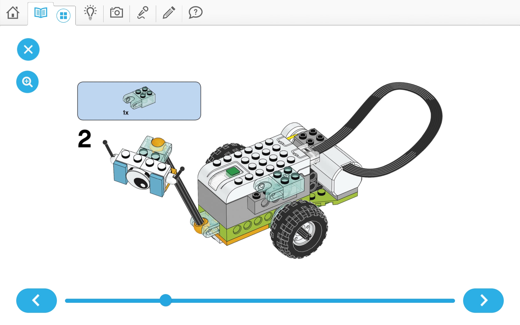Close the building instructions view
This screenshot has height=325, width=520.
[28, 49]
